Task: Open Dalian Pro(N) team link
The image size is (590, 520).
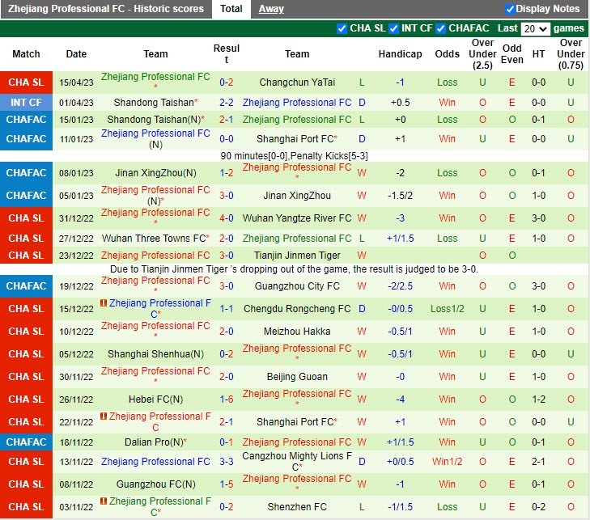Action: [x=155, y=442]
